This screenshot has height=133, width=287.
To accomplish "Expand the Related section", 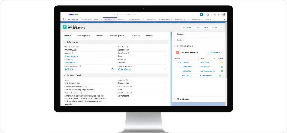I will tap(175, 35).
